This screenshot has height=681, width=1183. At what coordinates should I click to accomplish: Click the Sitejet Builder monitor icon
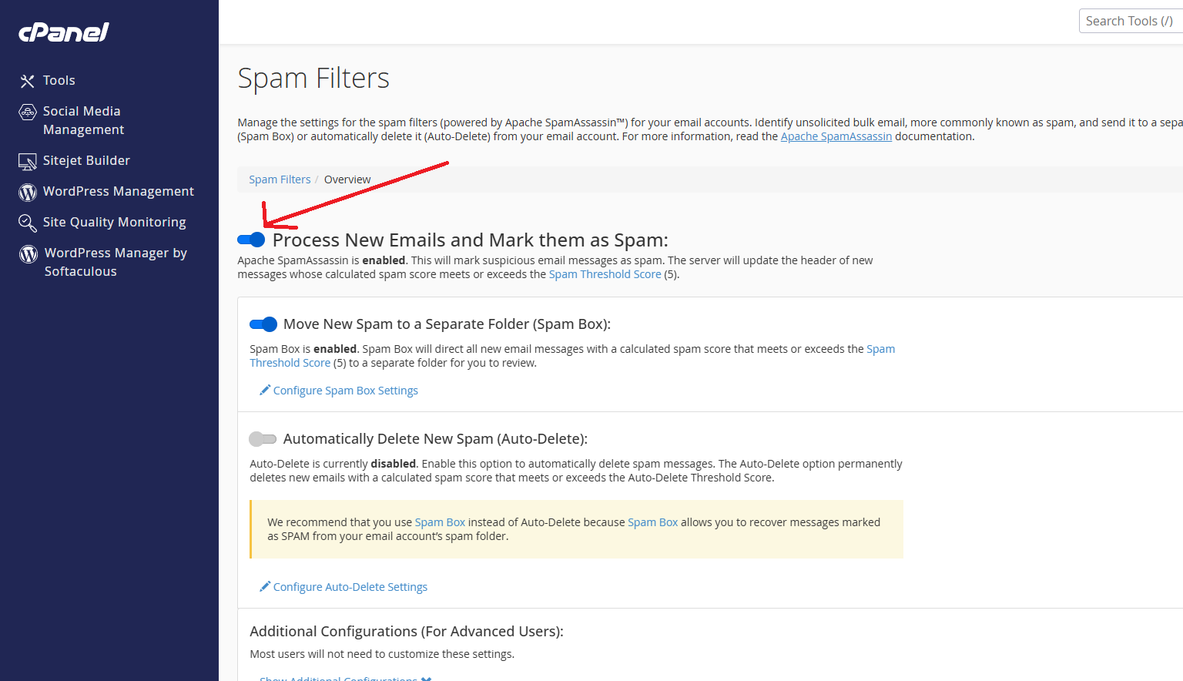[28, 162]
